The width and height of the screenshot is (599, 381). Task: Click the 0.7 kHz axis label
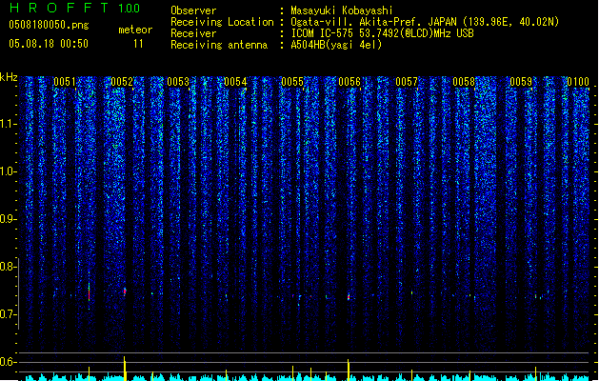click(9, 314)
